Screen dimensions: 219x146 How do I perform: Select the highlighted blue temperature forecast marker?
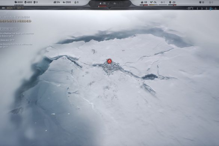(x=211, y=8)
